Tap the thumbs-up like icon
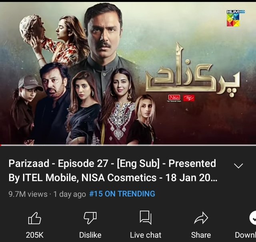This screenshot has width=256, height=242. (x=35, y=218)
